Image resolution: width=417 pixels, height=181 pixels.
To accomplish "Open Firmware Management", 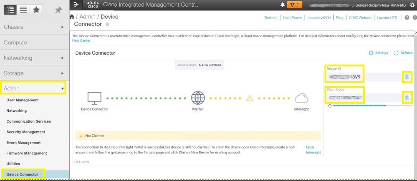I will 27,153.
